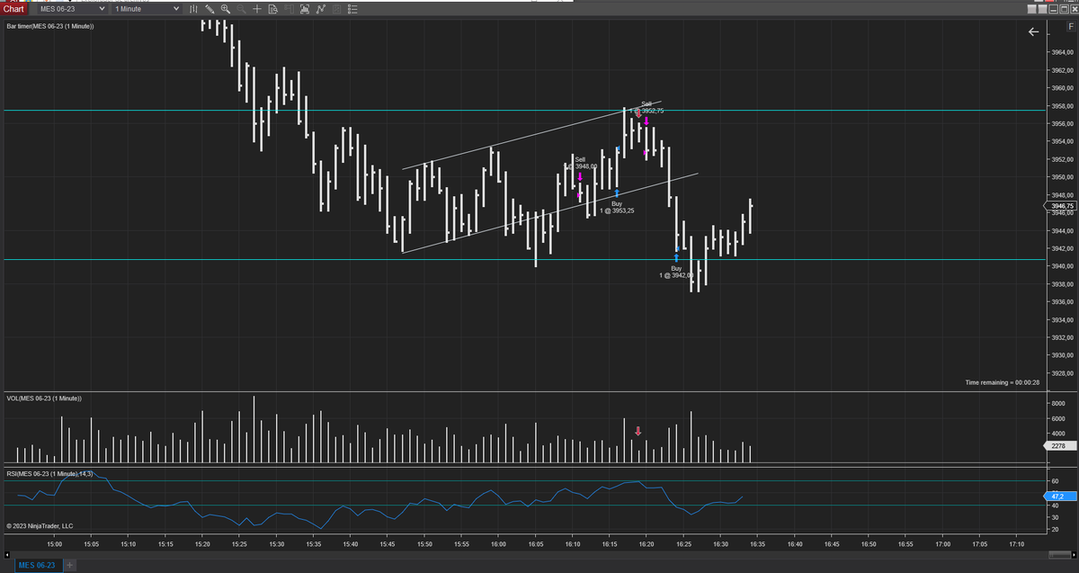Screen dimensions: 1079x573
Task: Open the data box icon
Action: 272,9
